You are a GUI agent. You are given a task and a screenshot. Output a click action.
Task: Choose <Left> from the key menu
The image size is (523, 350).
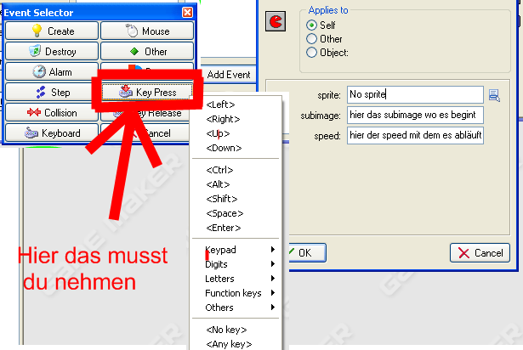click(x=221, y=104)
